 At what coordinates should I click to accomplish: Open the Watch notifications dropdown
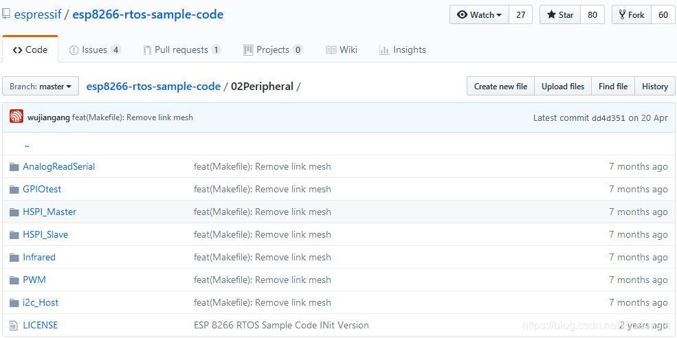[x=479, y=14]
